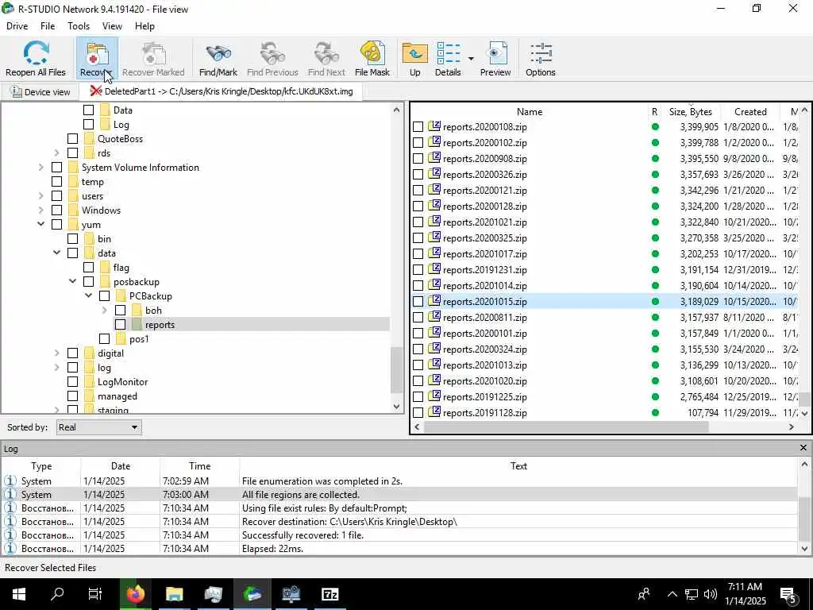Screen dimensions: 813x610
Task: Sort files by Created column header
Action: point(750,111)
